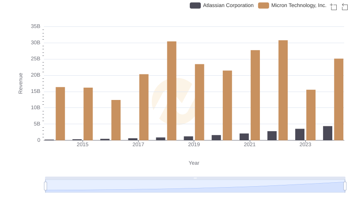Click the Atlassian Corporation dark legend swatch

(x=195, y=5)
